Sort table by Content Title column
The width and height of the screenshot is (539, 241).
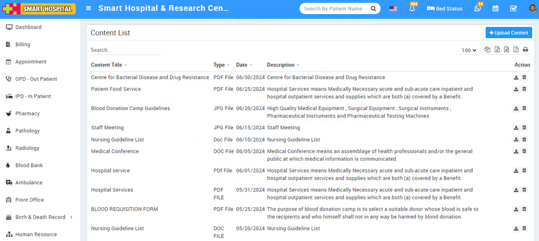tap(109, 65)
